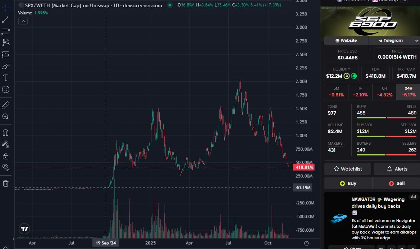Click the NAVIGATOR ad spaceship image
This screenshot has height=249, width=420.
(x=338, y=218)
